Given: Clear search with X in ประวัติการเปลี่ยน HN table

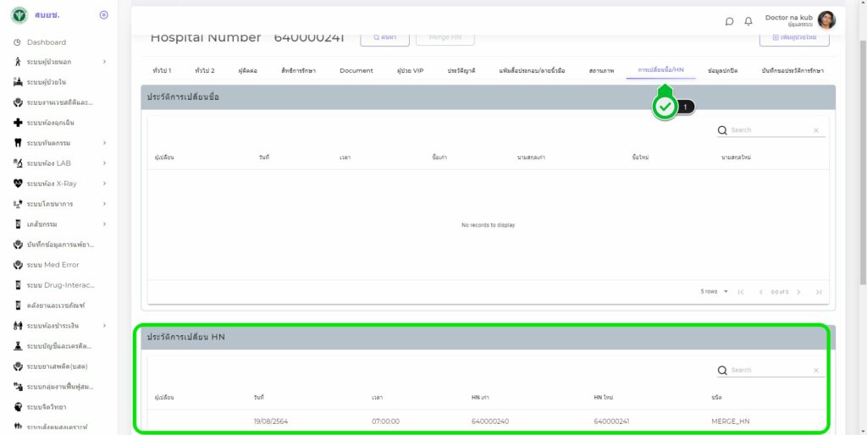Looking at the screenshot, I should pyautogui.click(x=816, y=371).
